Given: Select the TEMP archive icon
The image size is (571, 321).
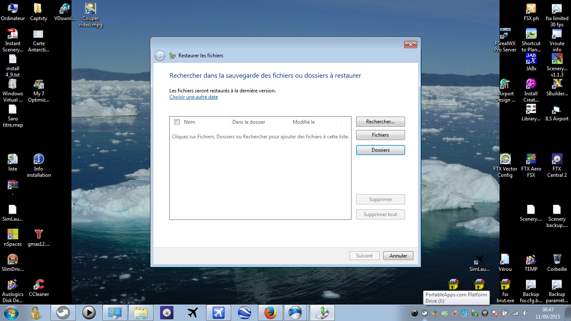Looking at the screenshot, I should [531, 263].
